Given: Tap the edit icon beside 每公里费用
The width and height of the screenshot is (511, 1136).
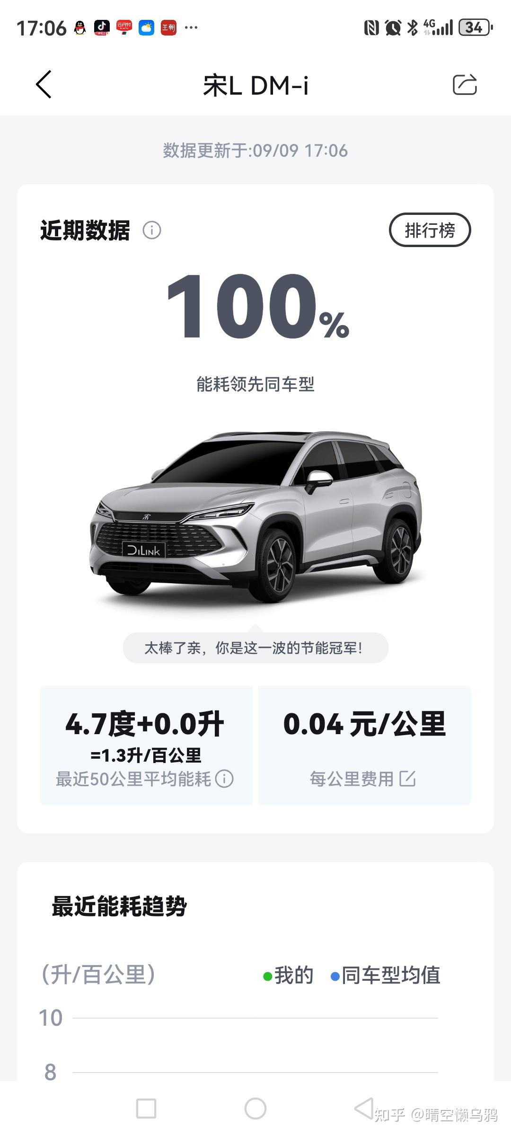Looking at the screenshot, I should 407,779.
